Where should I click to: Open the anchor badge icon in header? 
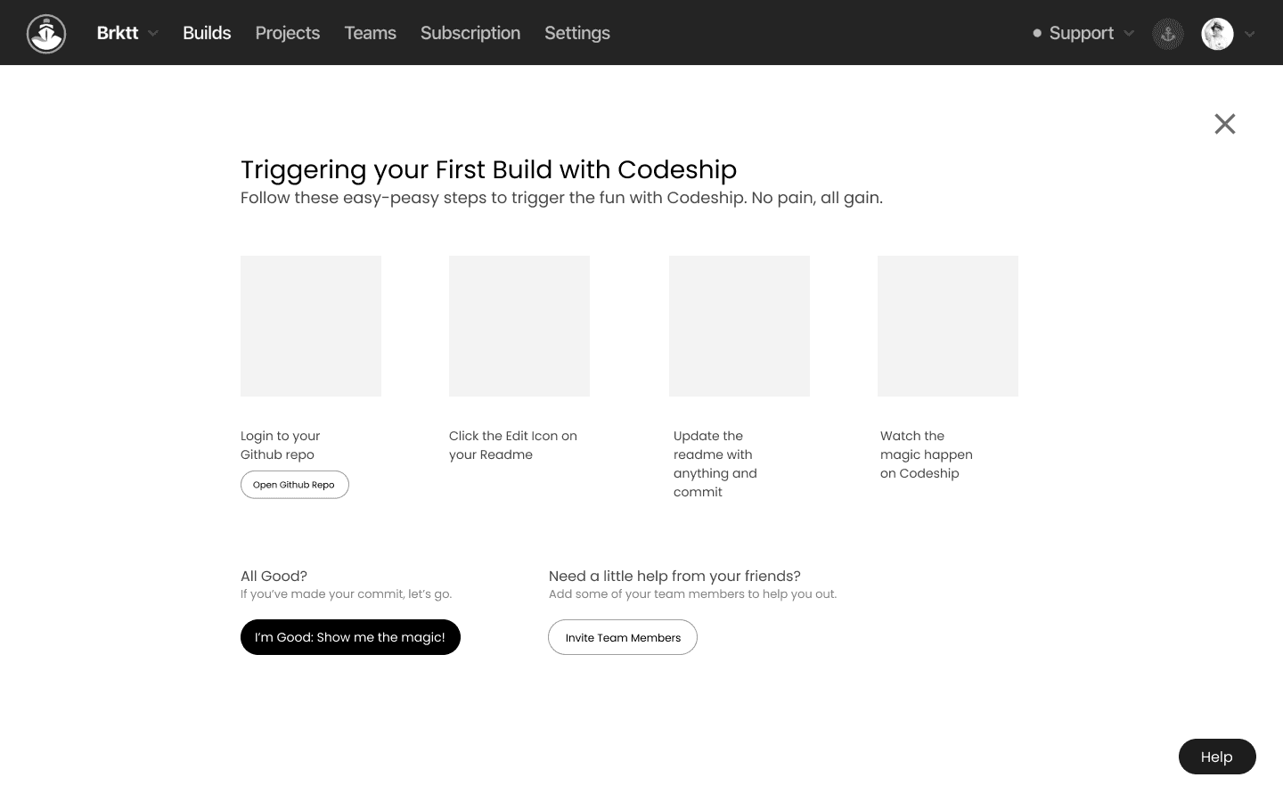click(1168, 34)
